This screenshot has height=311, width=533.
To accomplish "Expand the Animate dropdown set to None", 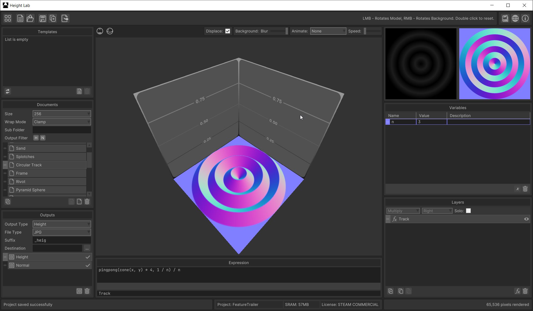I will pyautogui.click(x=328, y=31).
